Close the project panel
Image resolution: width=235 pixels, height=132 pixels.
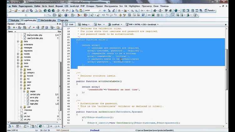[60, 24]
